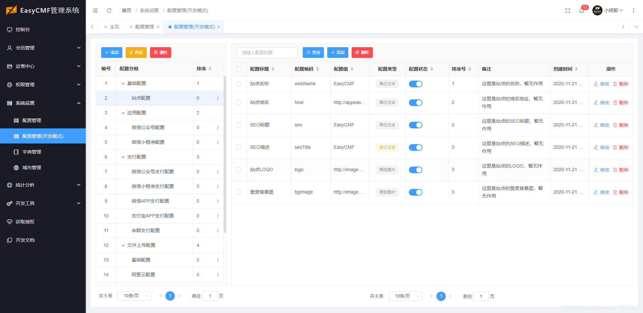Toggle the status switch for SEO描述
The image size is (643, 313).
tap(416, 147)
